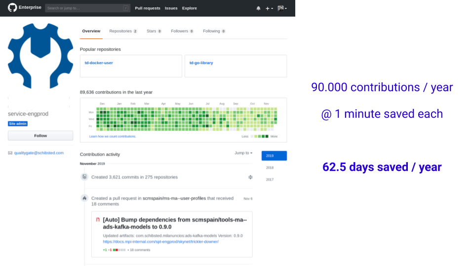Image resolution: width=474 pixels, height=266 pixels.
Task: Switch to the Repositories tab
Action: 123,31
